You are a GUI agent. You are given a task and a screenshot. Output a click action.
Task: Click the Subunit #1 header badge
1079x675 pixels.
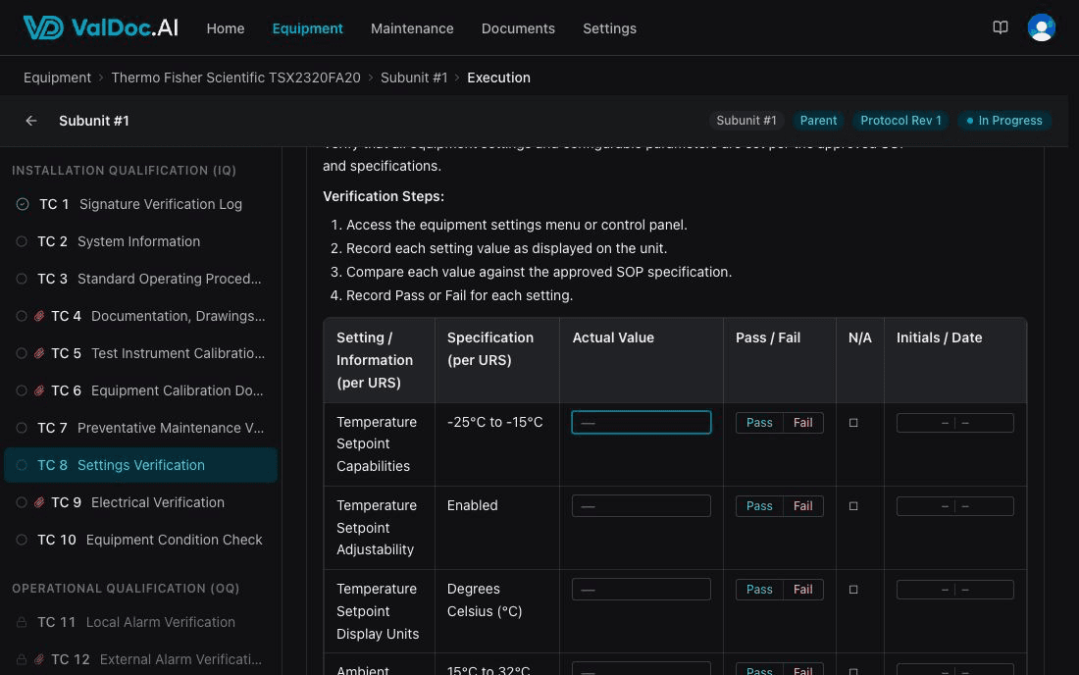(x=746, y=121)
